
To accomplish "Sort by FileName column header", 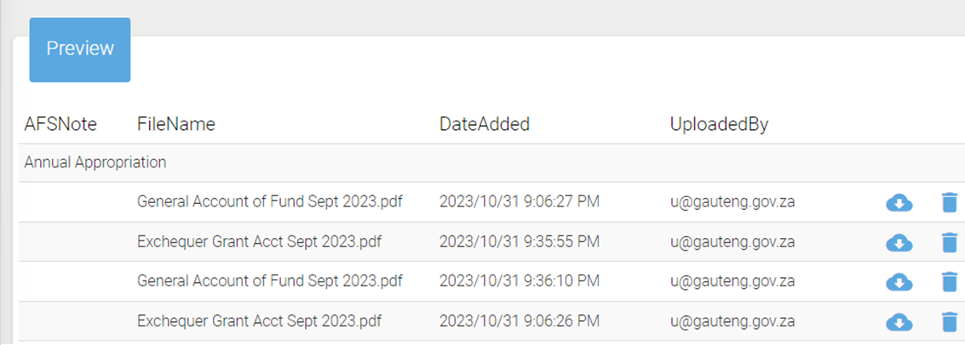I will pos(176,125).
